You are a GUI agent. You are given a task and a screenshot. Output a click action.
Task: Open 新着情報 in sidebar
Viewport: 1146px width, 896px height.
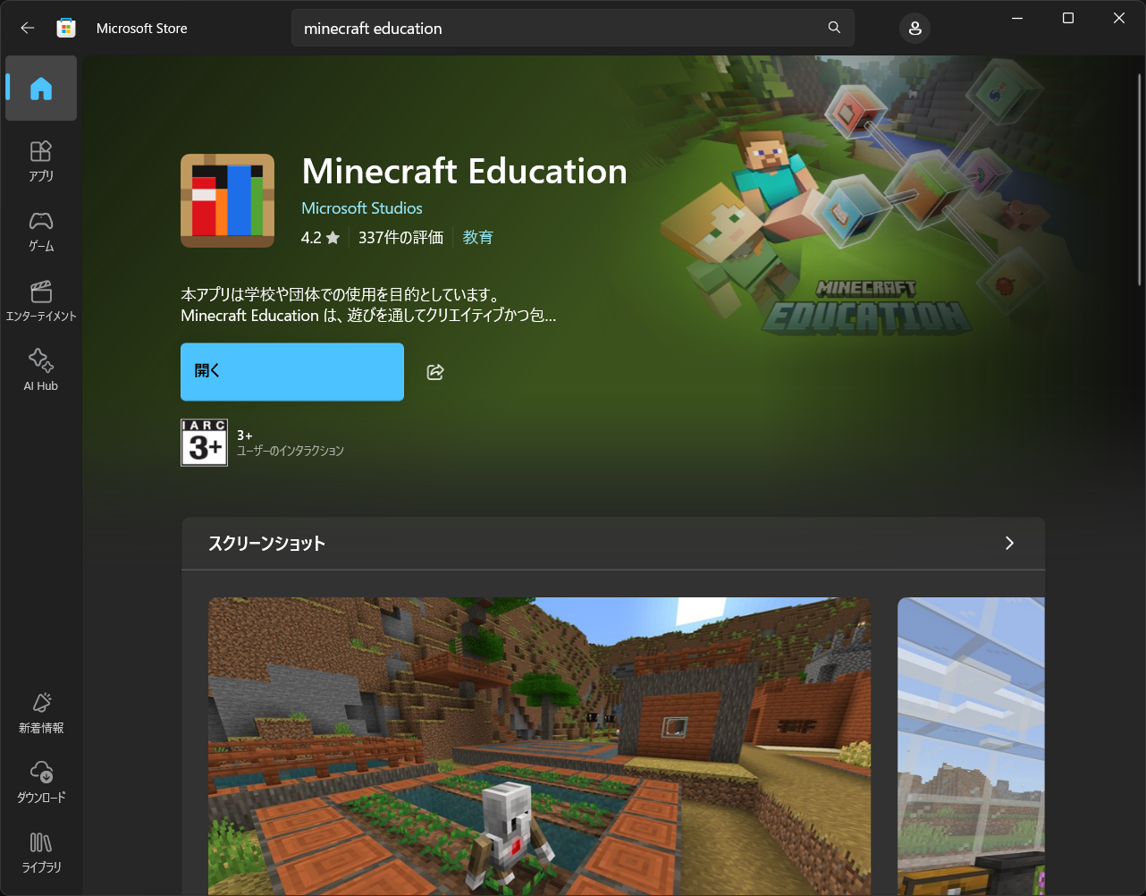click(41, 714)
